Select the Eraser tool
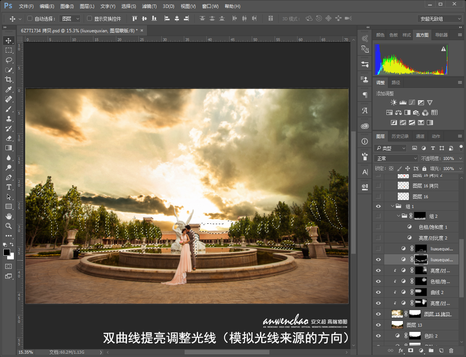 9,138
